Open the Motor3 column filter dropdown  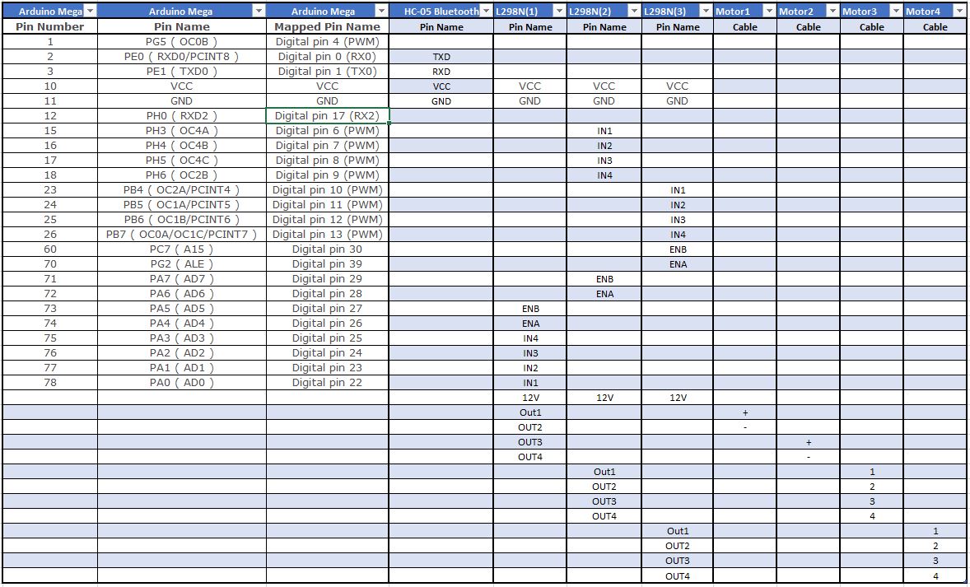(896, 12)
